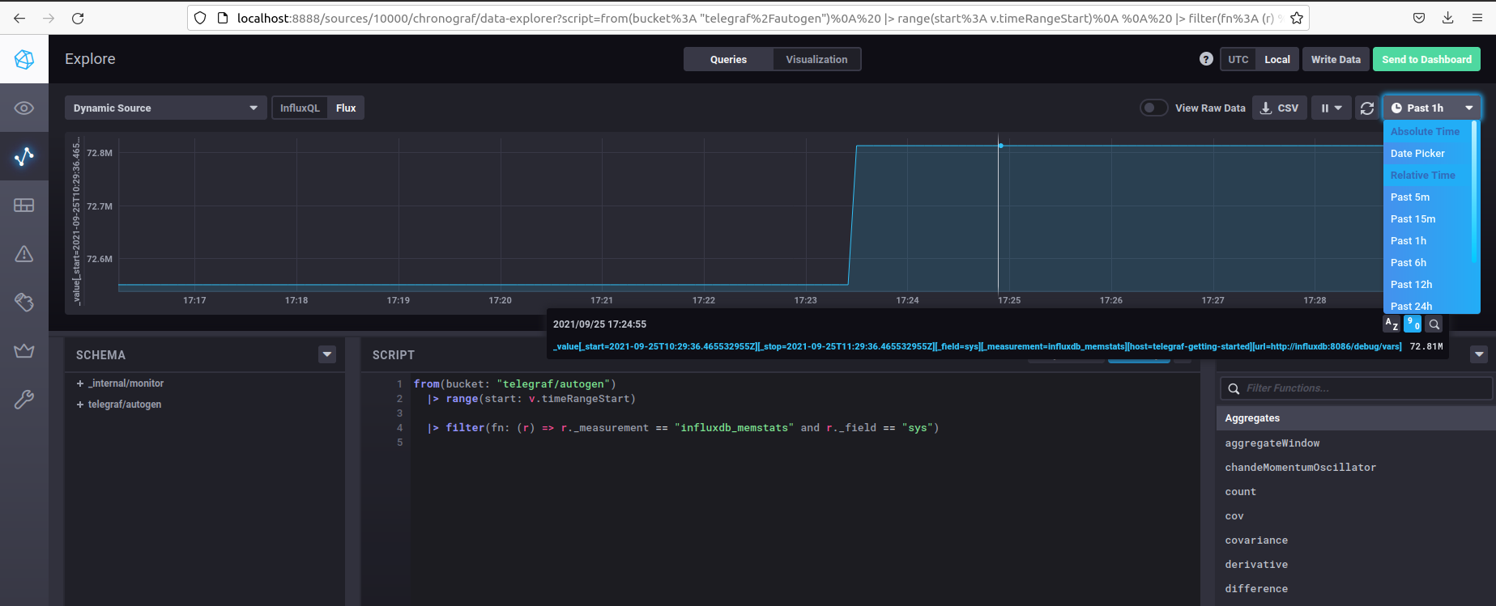Click the Filter Functions search field
The image size is (1496, 606).
pos(1356,388)
